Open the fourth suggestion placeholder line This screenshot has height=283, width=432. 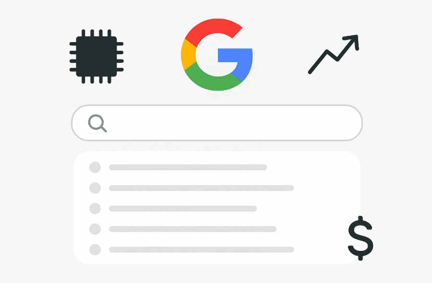(x=192, y=229)
